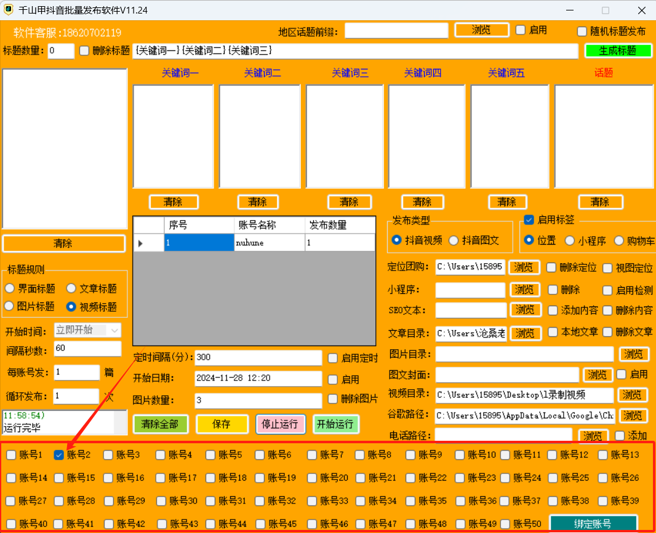656x533 pixels.
Task: Select the 抖音图文 publish type
Action: pos(454,240)
